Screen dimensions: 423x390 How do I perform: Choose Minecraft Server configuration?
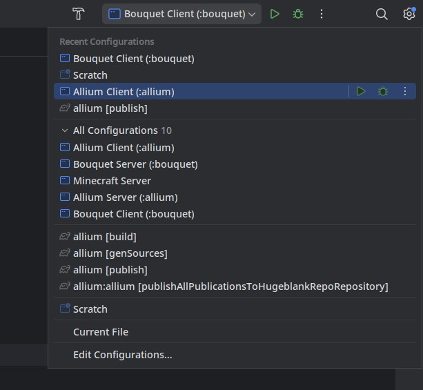click(x=235, y=181)
